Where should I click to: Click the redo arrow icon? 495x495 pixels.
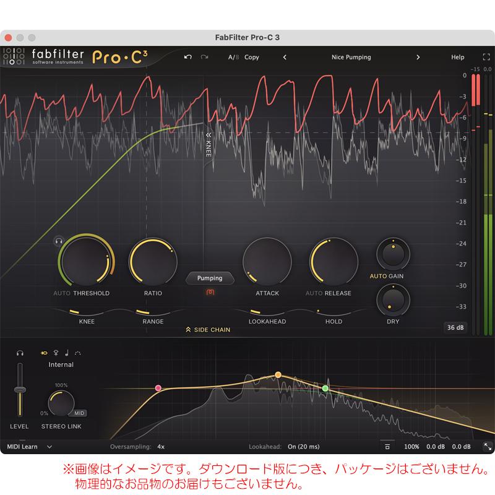(204, 57)
